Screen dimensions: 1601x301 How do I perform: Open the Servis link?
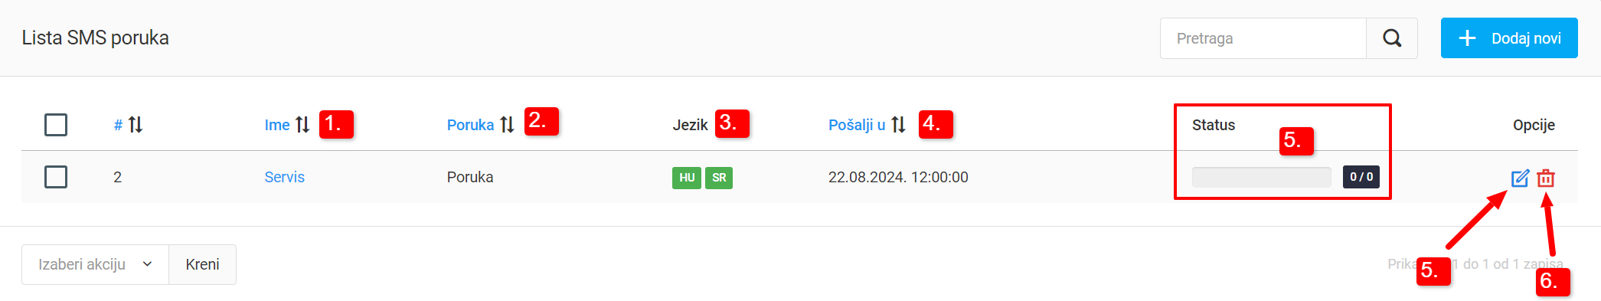[x=284, y=177]
